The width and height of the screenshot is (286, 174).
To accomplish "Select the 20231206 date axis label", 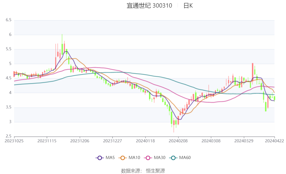I will coord(80,141).
